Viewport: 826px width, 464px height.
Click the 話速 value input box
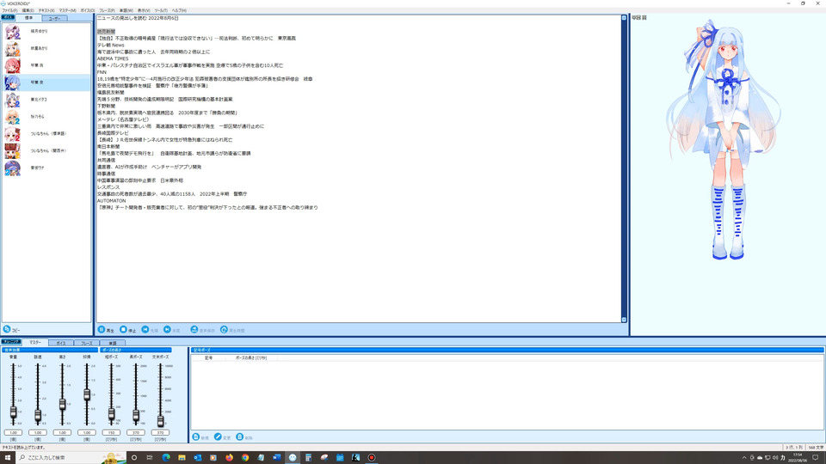coord(38,432)
